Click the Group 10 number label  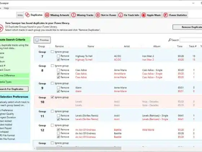[43, 102]
